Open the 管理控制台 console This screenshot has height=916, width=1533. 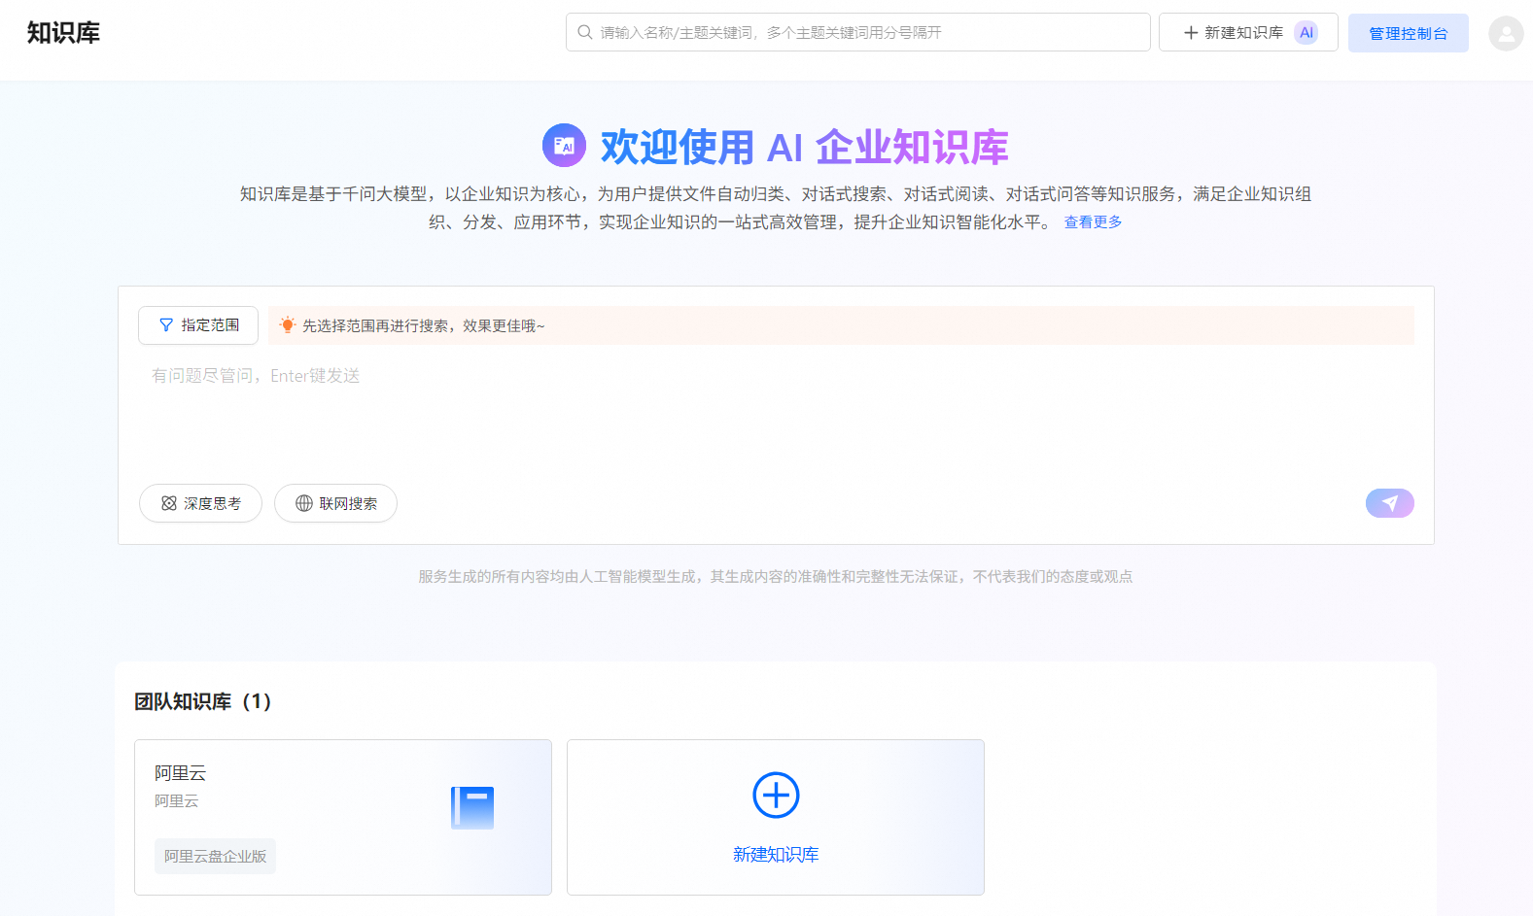click(x=1409, y=33)
